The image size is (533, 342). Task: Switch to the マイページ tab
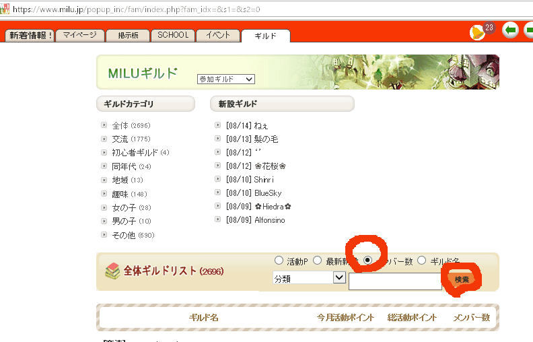(x=79, y=35)
